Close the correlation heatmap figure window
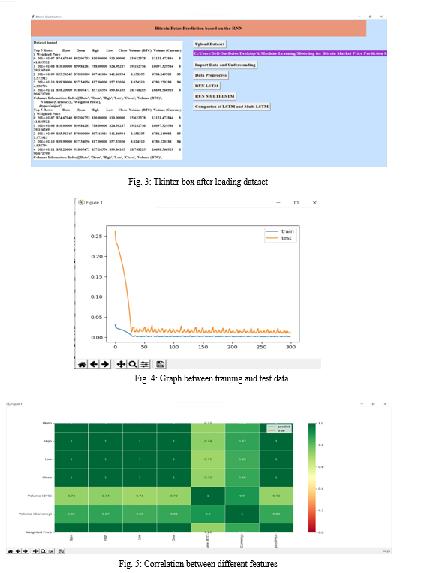The width and height of the screenshot is (427, 573). (385, 404)
